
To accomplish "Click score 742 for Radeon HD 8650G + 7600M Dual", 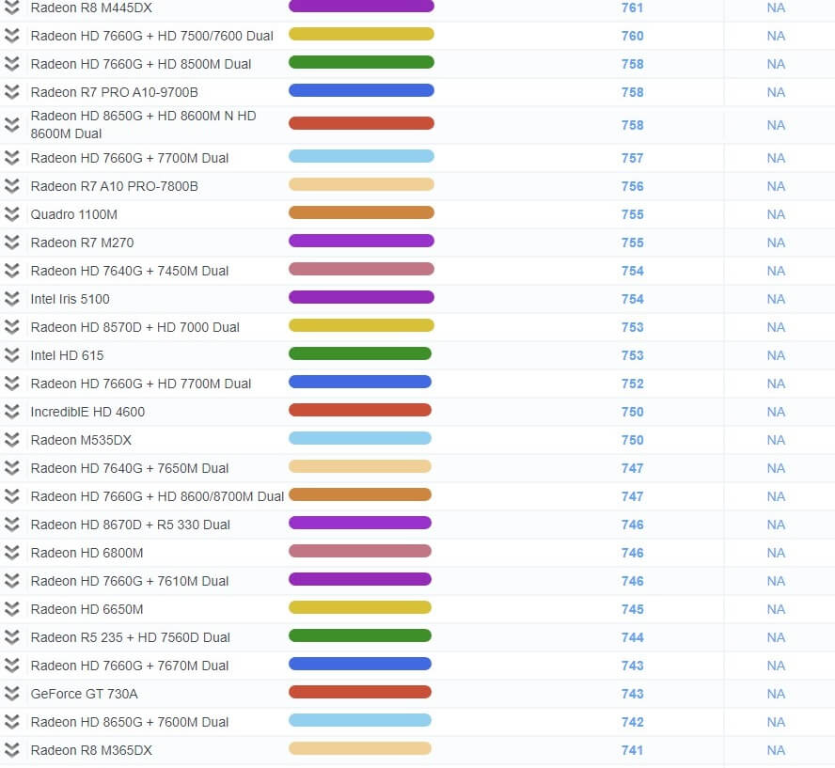I will pyautogui.click(x=632, y=723).
